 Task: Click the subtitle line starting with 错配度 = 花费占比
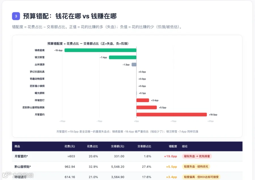pyautogui.click(x=97, y=27)
